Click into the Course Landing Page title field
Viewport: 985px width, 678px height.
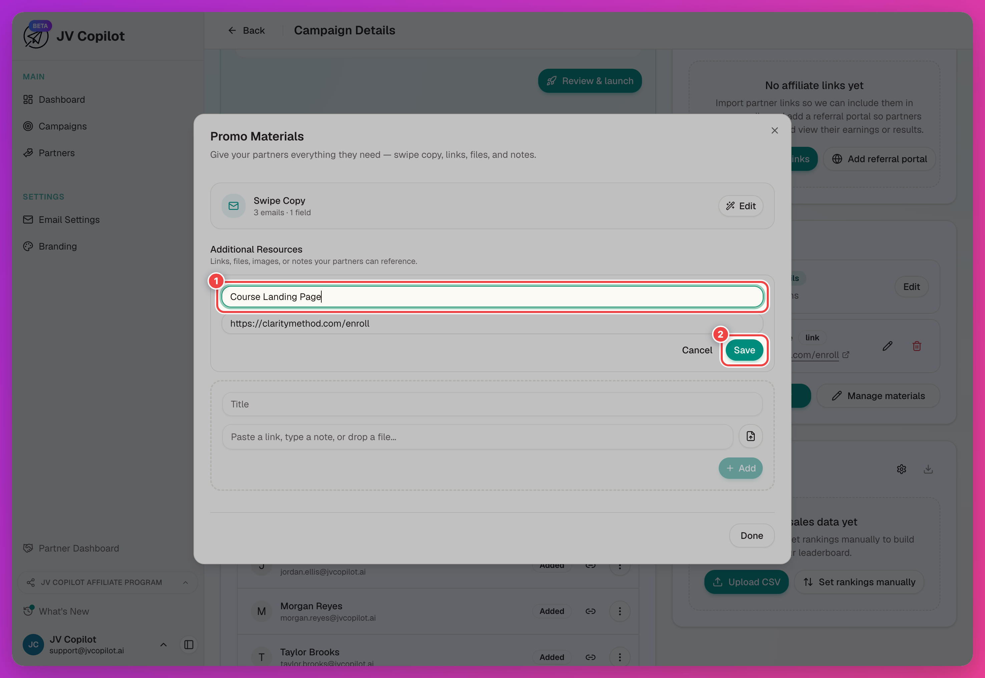pos(492,297)
